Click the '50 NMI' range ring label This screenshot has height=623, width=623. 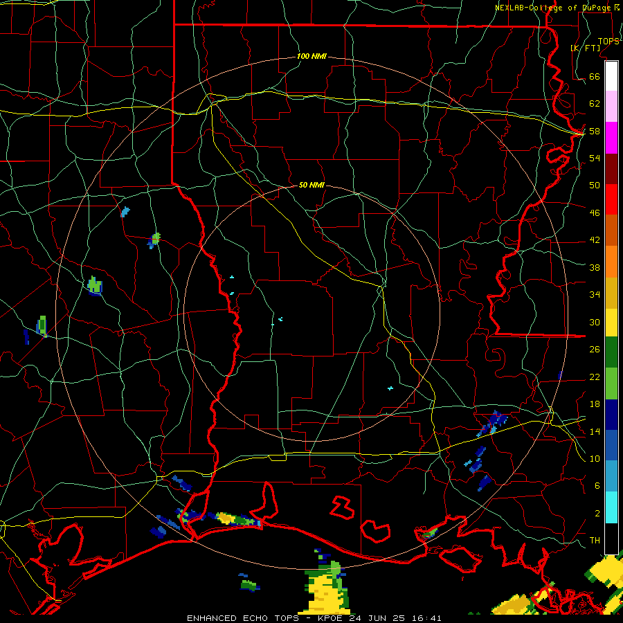(312, 185)
